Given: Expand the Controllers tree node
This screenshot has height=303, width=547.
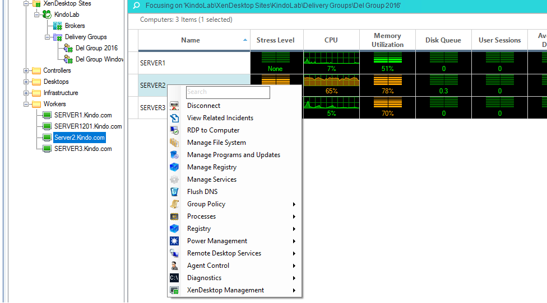Looking at the screenshot, I should point(26,70).
